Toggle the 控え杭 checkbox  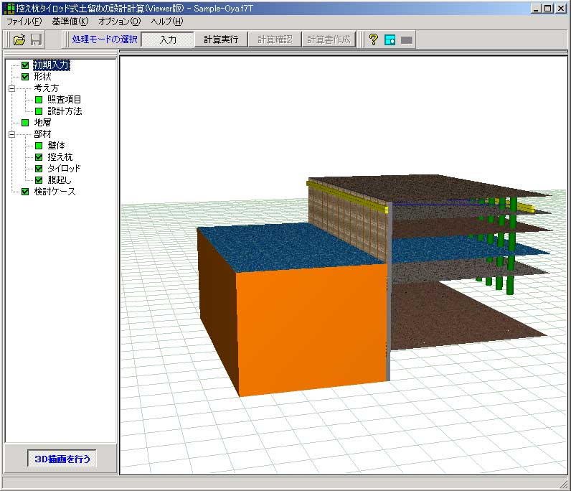[x=39, y=157]
